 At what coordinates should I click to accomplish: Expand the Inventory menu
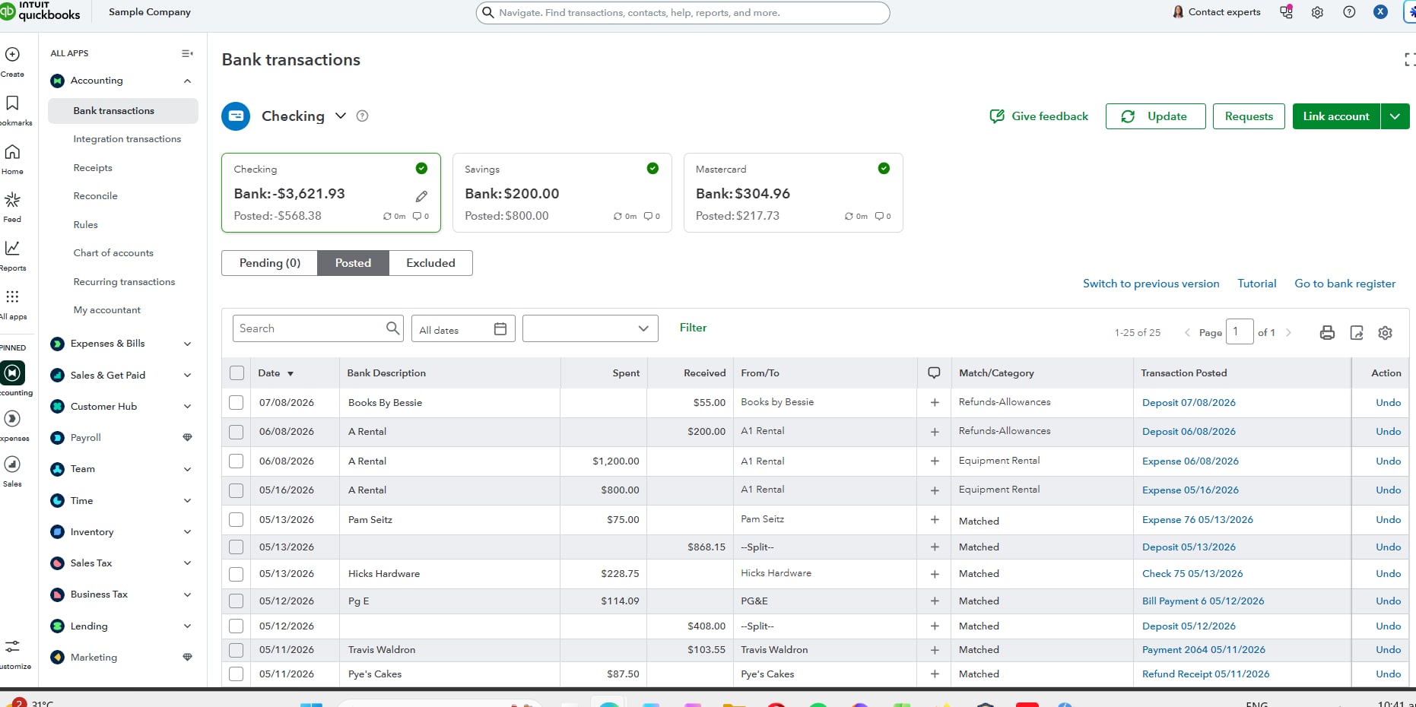187,532
